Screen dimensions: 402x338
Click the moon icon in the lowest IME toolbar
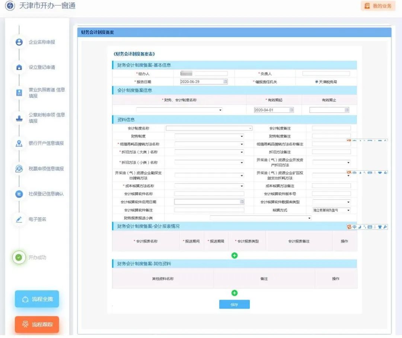click(360, 227)
